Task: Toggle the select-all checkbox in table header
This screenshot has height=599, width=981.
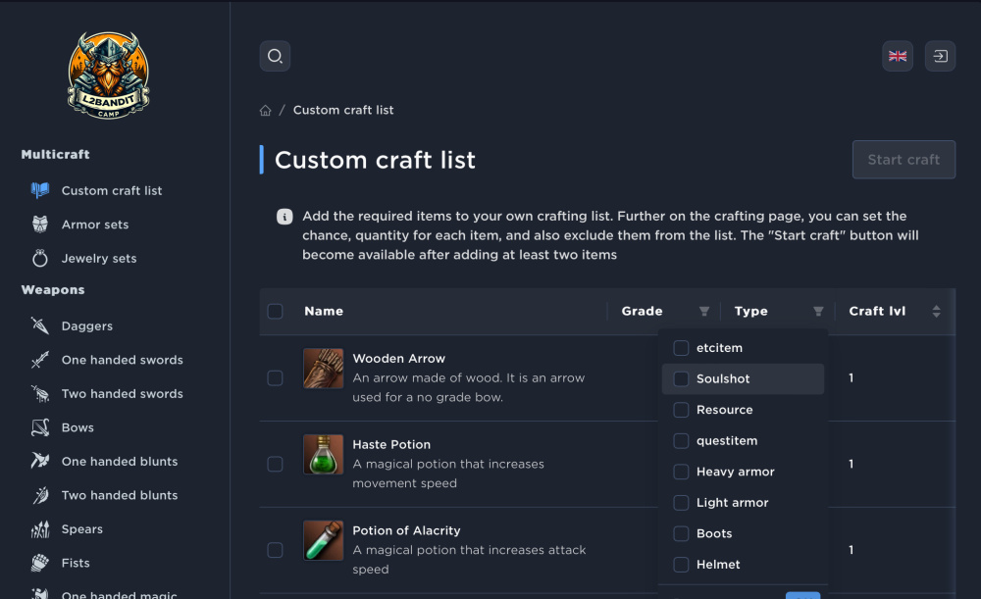Action: 276,312
